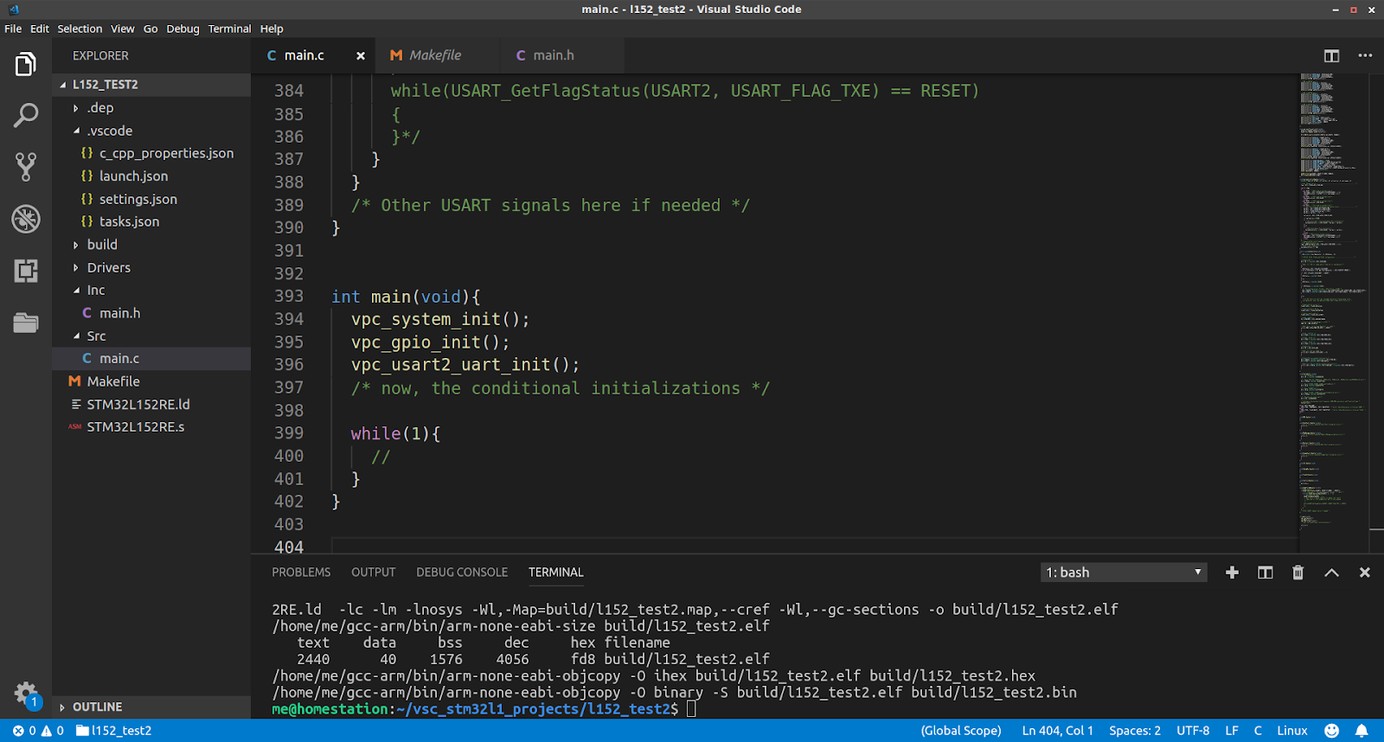Expand the OUTLINE section
Viewport: 1384px width, 742px height.
[x=97, y=707]
